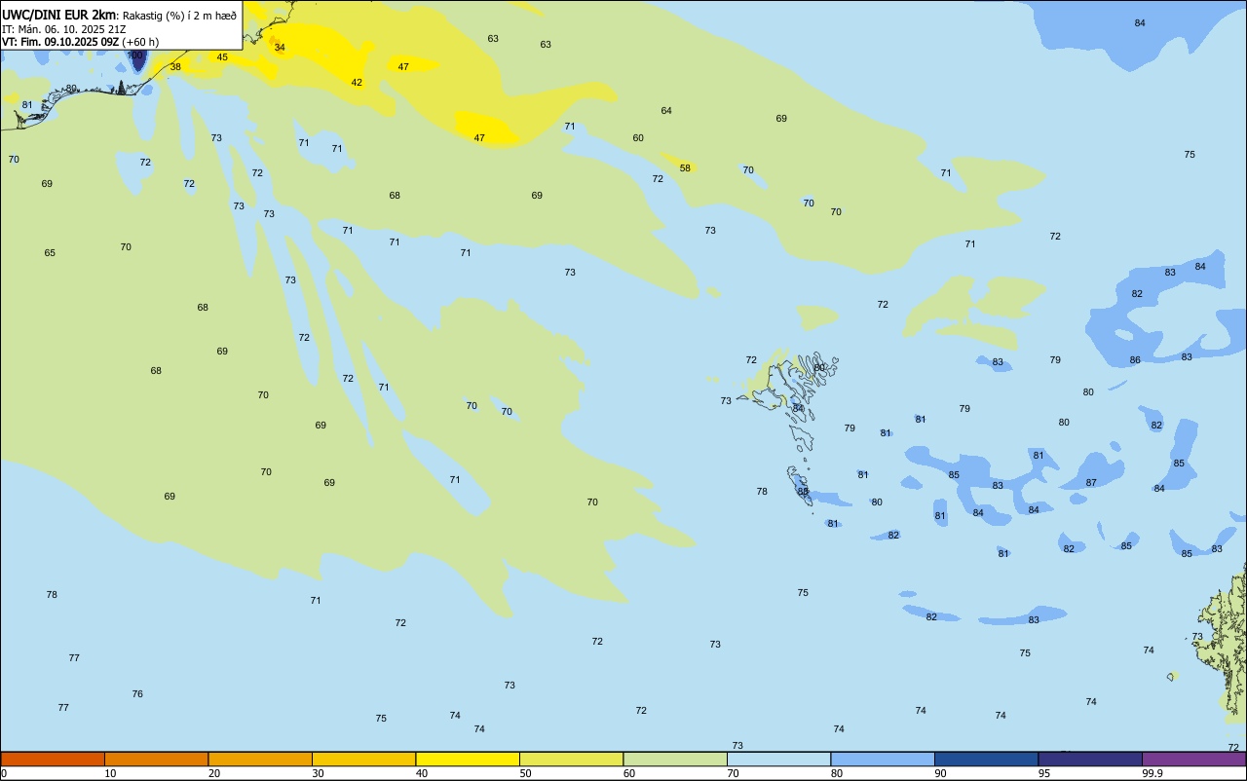Click the legend tick label '95'
The height and width of the screenshot is (781, 1247).
[x=1044, y=773]
